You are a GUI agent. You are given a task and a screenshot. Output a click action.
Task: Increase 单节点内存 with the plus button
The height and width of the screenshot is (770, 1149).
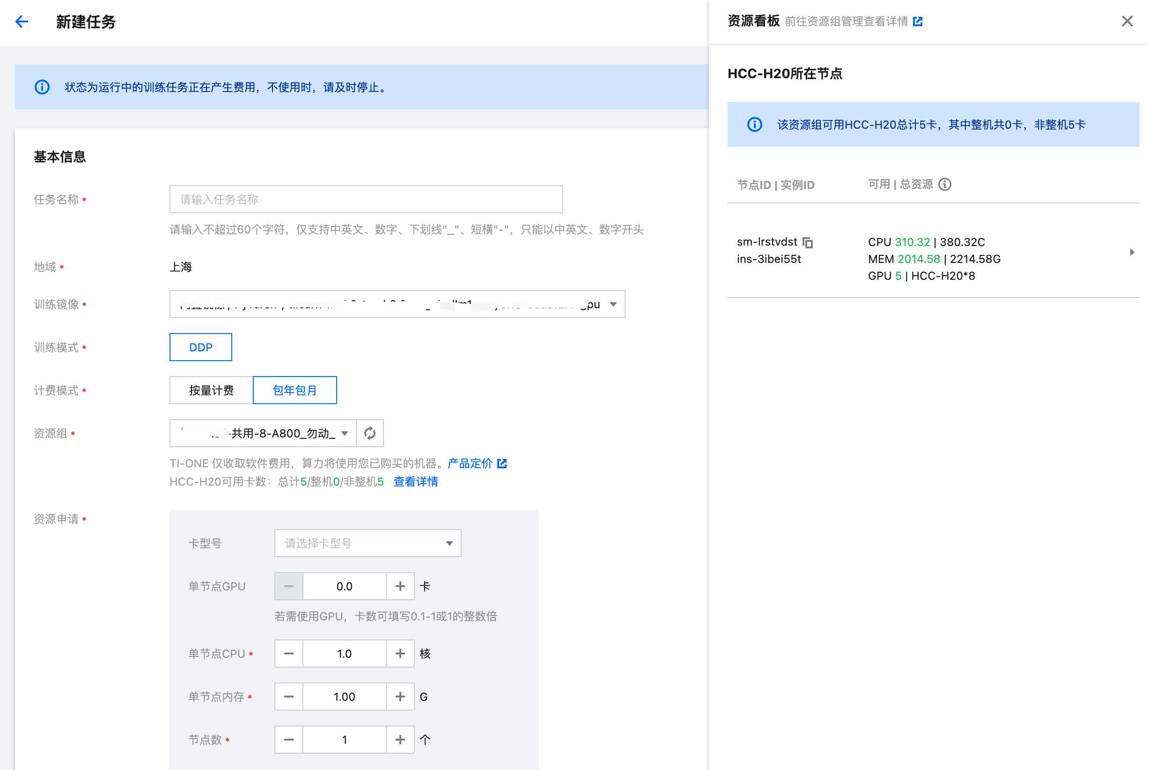click(400, 697)
